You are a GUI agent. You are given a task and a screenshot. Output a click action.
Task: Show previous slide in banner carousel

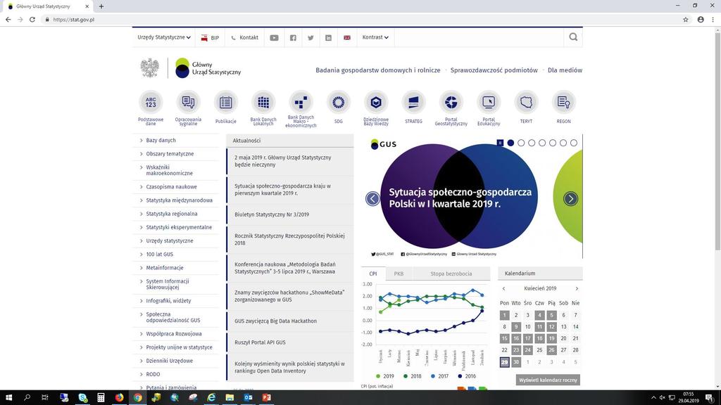(373, 199)
